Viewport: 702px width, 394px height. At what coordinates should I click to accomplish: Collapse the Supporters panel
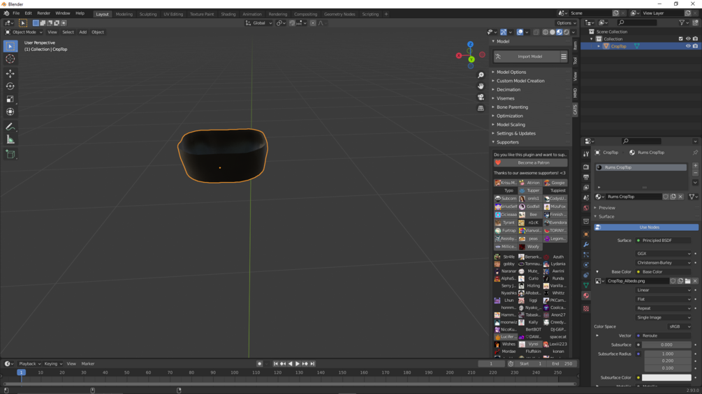coord(508,142)
